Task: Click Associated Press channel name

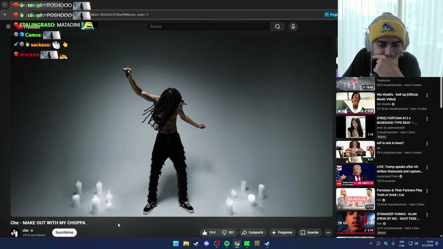Action: (388, 176)
